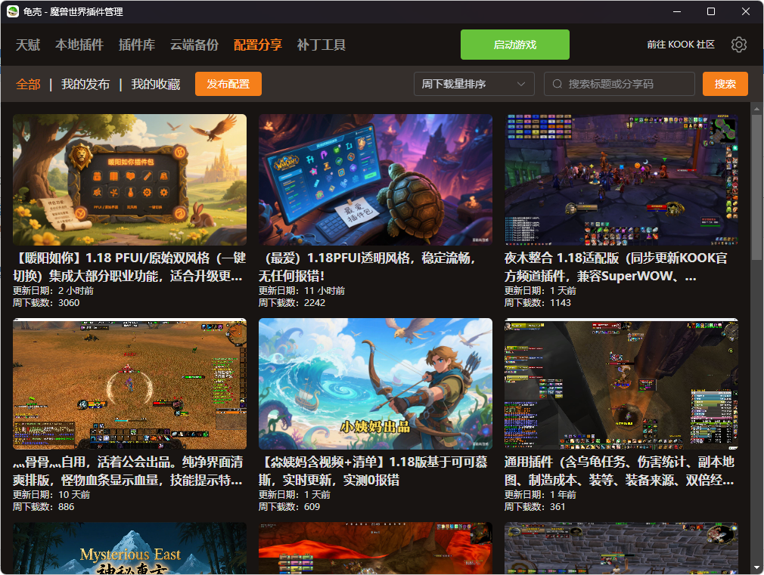Click green 启动游戏 button
Viewport: 764px width, 575px height.
tap(515, 45)
